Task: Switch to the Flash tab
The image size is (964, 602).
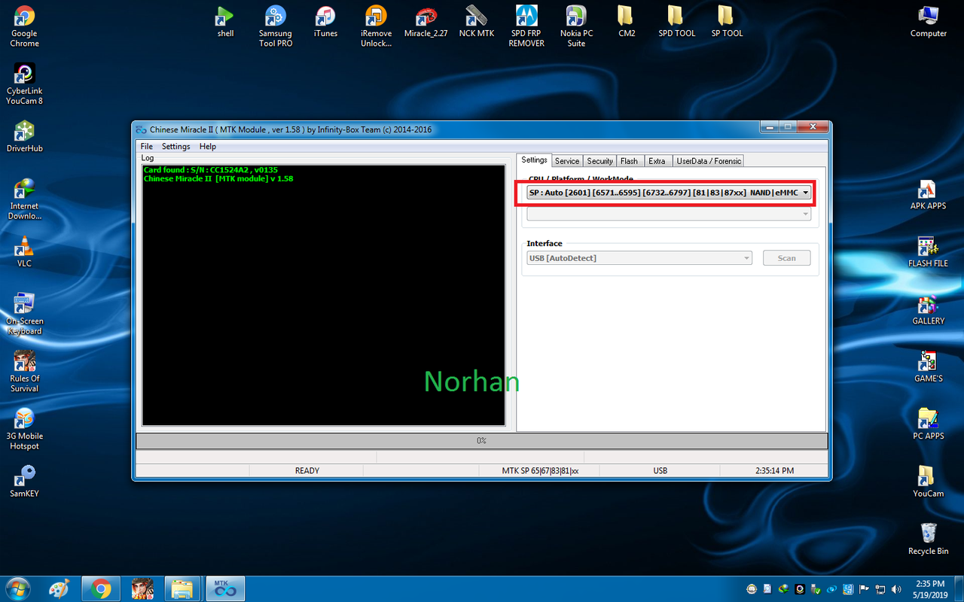Action: [630, 161]
